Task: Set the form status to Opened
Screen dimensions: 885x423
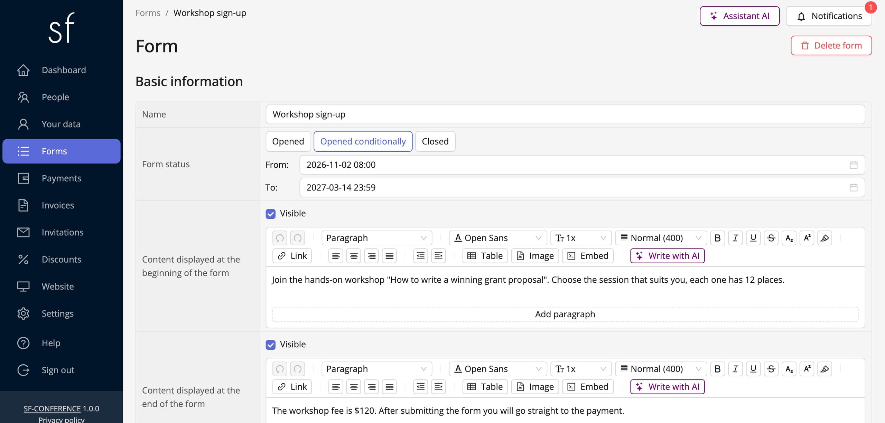Action: click(x=288, y=141)
